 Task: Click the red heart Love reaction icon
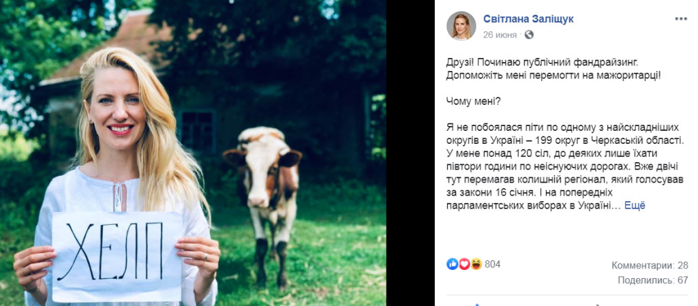click(x=464, y=264)
